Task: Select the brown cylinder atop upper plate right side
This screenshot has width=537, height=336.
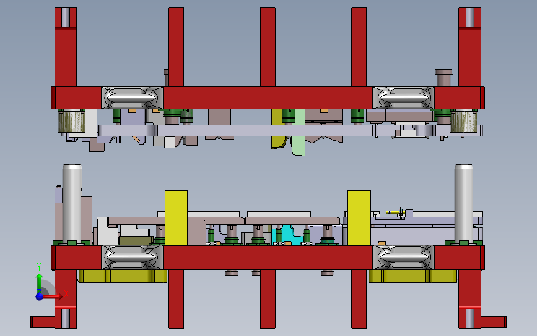Action: (x=444, y=77)
